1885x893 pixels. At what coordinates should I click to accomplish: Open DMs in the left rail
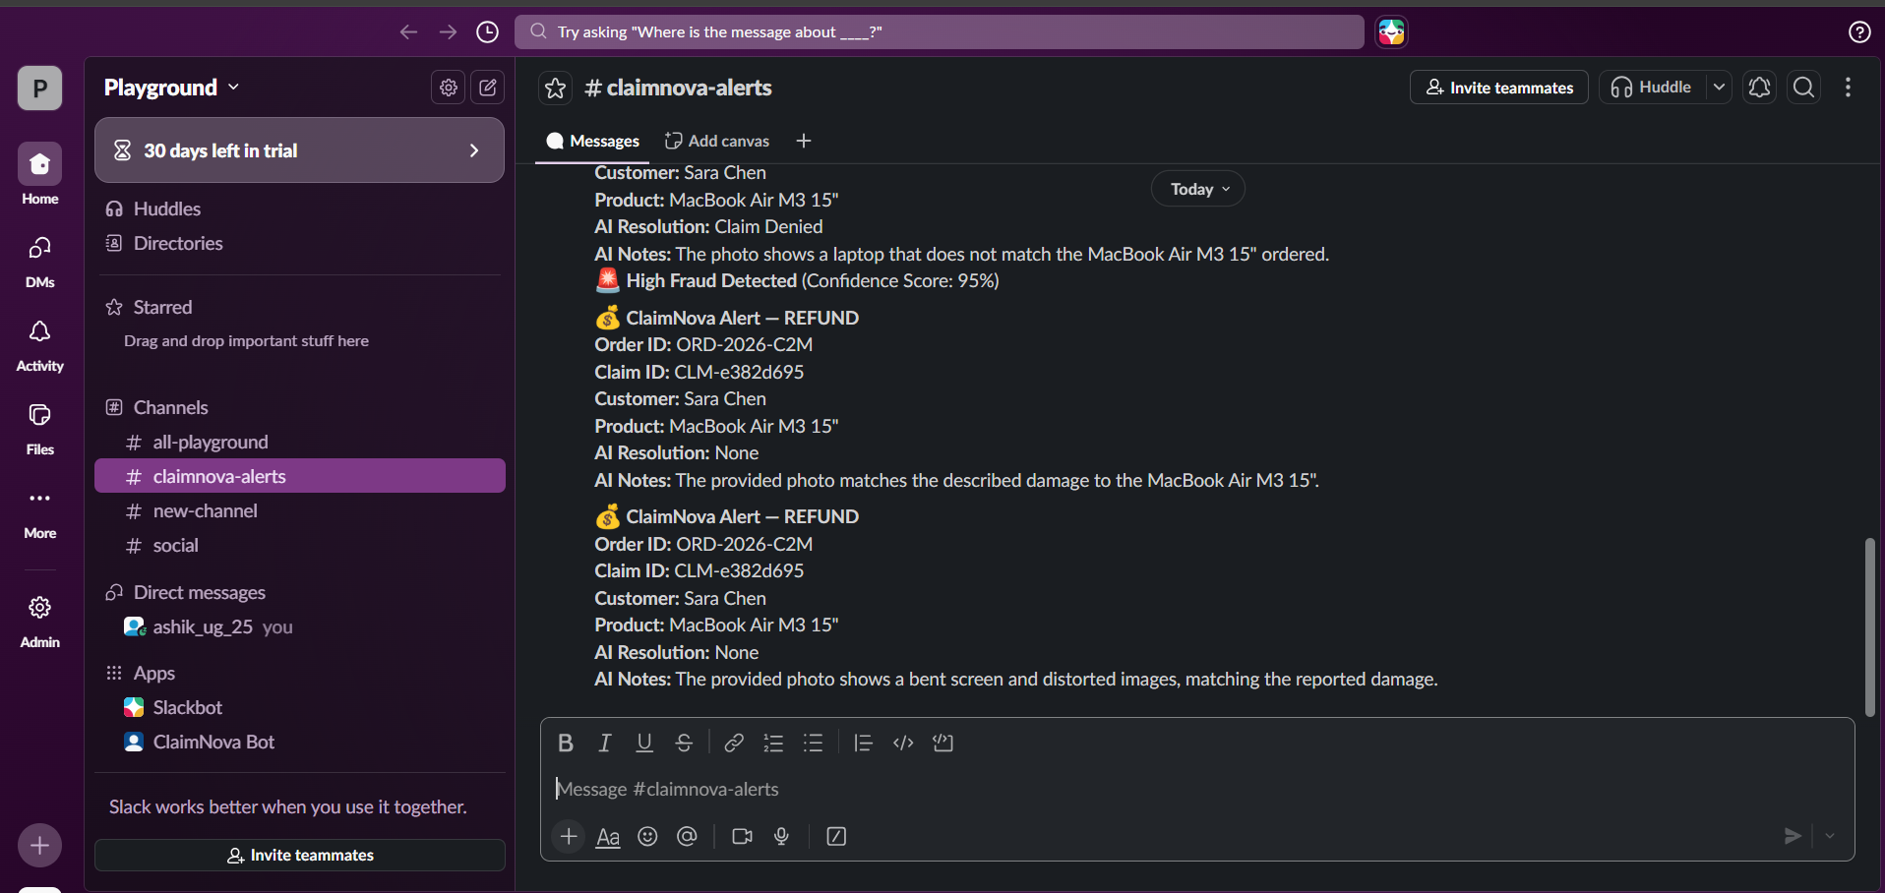(40, 262)
